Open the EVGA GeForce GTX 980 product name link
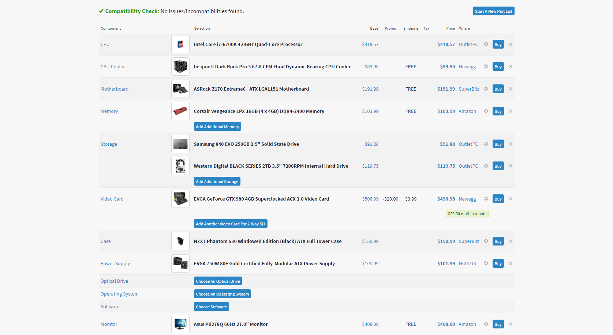The height and width of the screenshot is (335, 613). [x=261, y=199]
